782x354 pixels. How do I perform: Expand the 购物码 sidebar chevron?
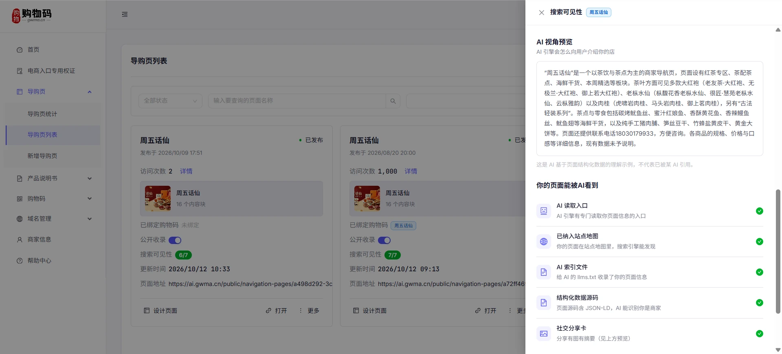click(90, 199)
